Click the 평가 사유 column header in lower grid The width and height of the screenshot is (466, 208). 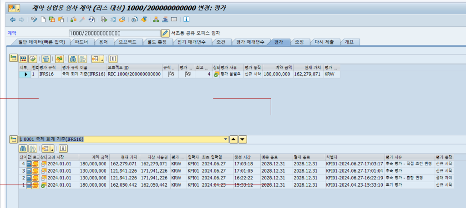click(409, 157)
